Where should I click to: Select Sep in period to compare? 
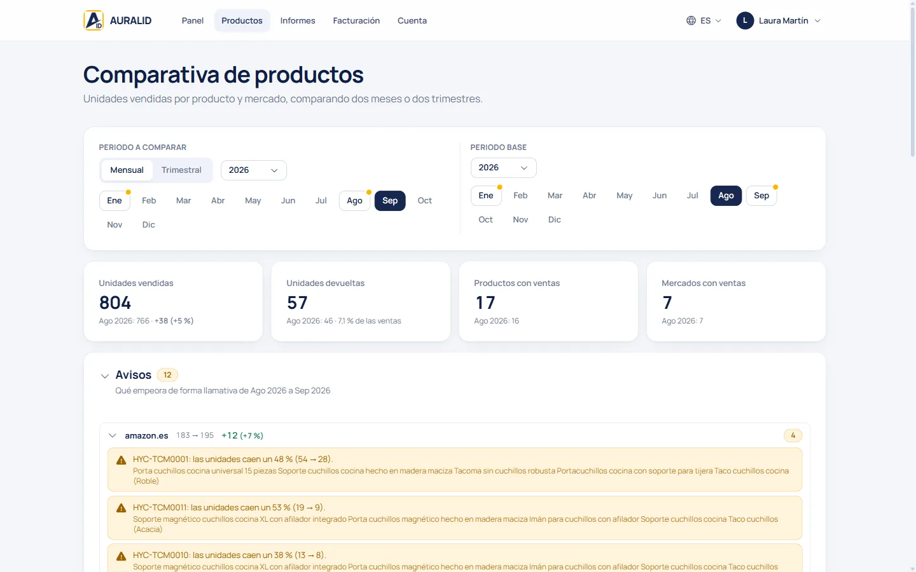[x=390, y=201]
